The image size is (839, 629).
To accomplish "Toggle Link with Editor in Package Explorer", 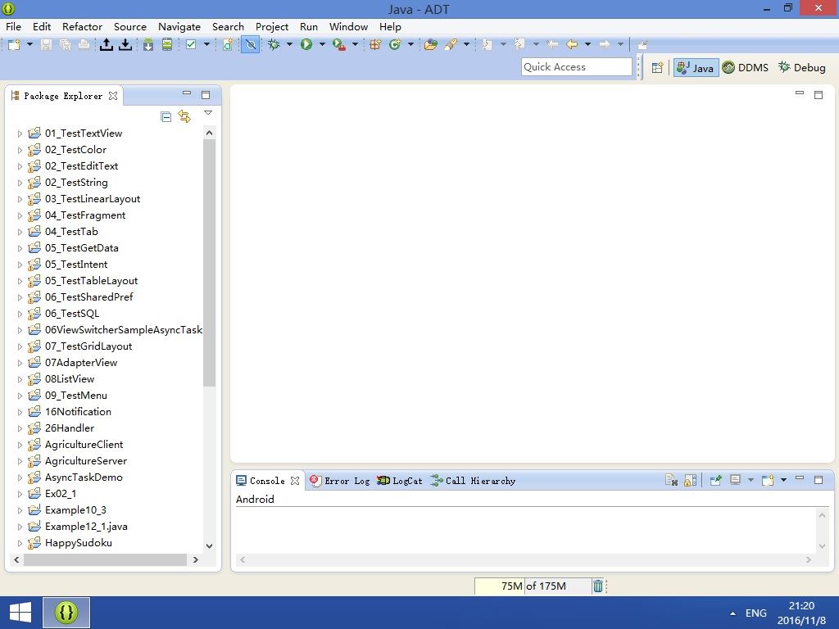I will (184, 116).
